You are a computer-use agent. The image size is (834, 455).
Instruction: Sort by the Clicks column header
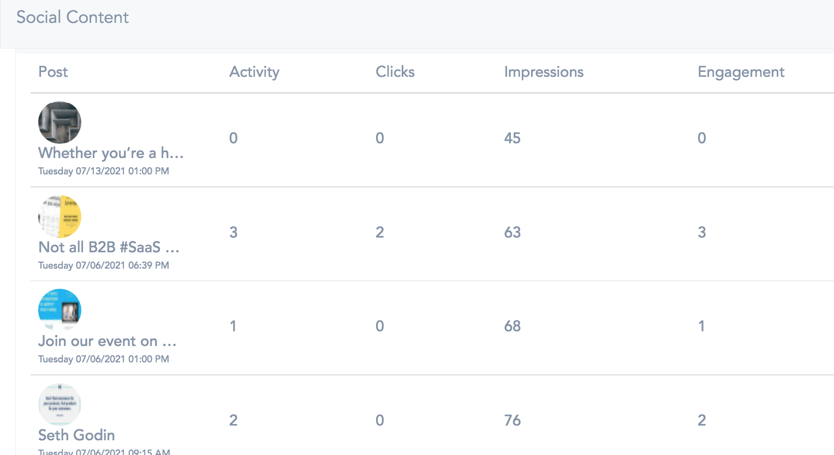point(395,72)
